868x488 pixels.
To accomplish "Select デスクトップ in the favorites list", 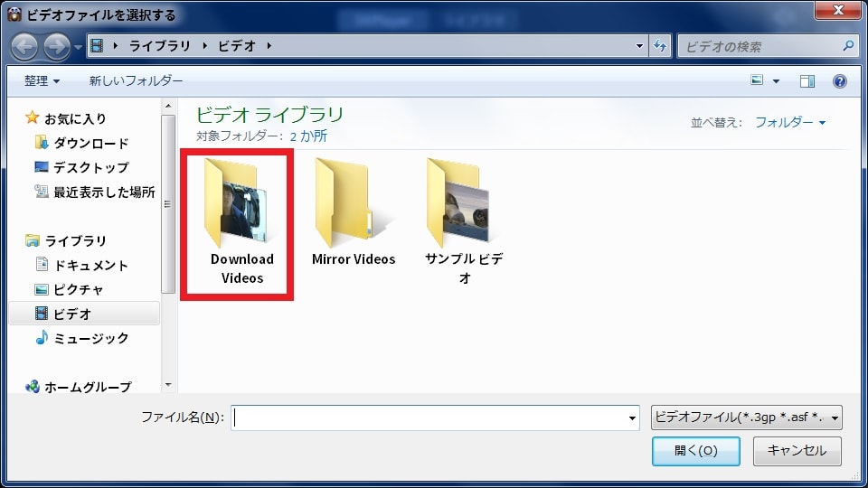I will pos(91,167).
